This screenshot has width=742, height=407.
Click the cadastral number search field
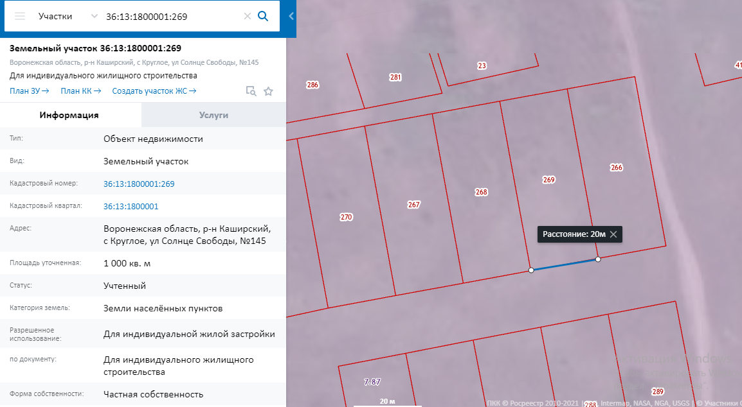[171, 16]
